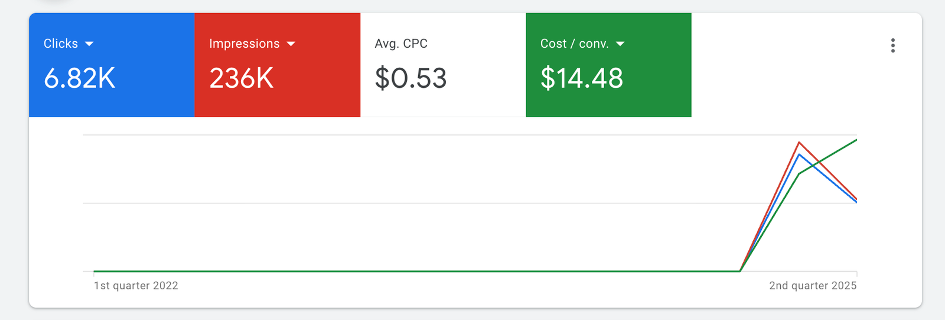Select the red Impressions scorecard label
Viewport: 945px width, 320px height.
[x=245, y=44]
